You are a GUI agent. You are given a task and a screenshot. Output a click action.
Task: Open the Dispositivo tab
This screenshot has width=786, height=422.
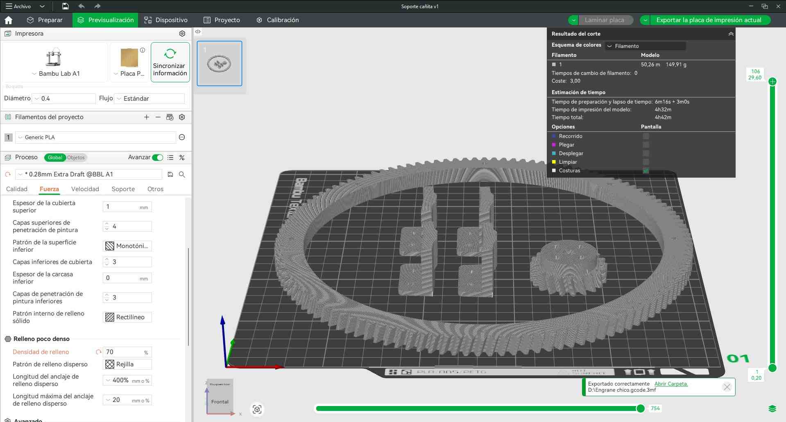[x=166, y=20]
